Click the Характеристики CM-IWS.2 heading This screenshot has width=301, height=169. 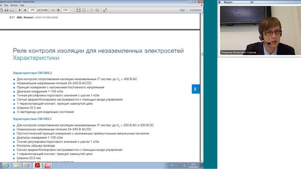(x=32, y=73)
